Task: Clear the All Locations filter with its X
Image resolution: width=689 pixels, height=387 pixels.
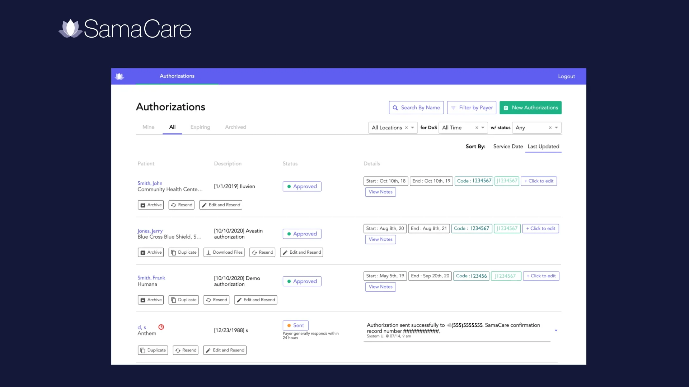Action: 406,128
